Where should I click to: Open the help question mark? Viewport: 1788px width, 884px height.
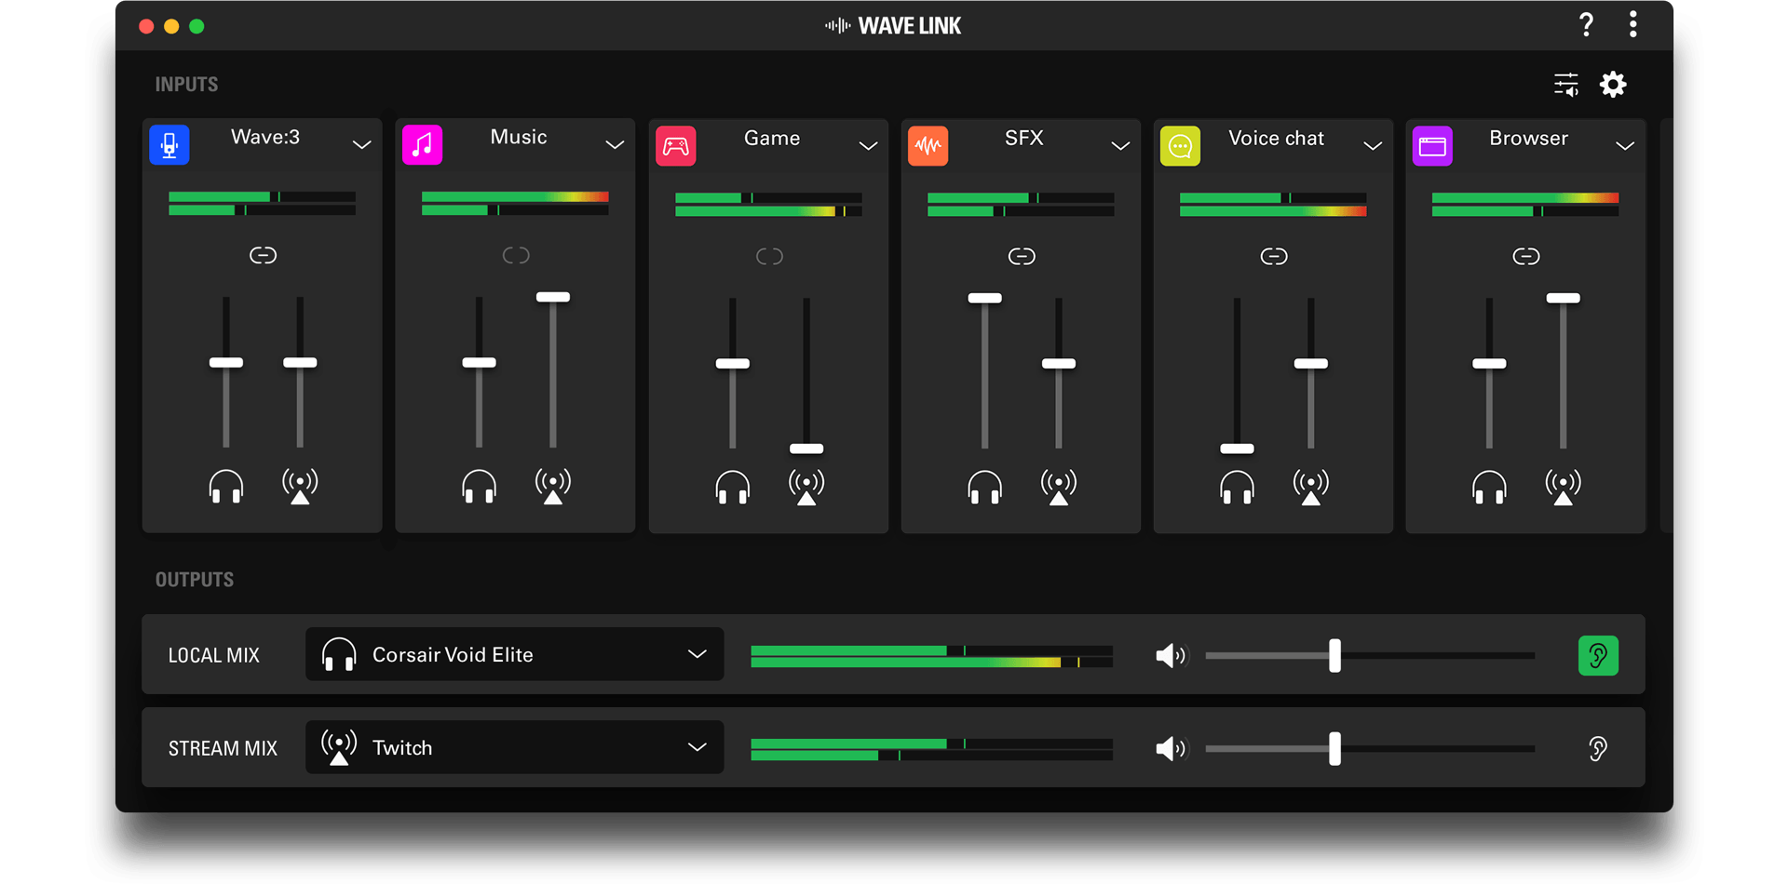(x=1587, y=25)
